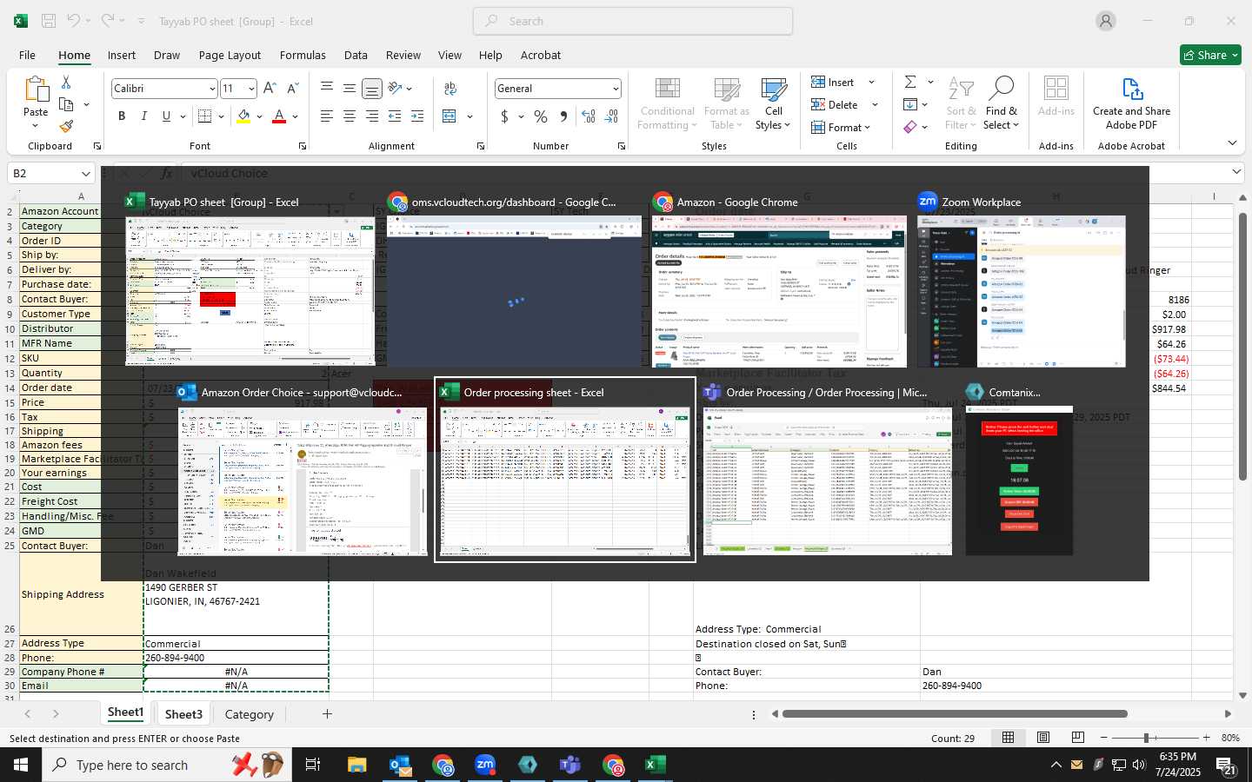Click Create and Share Adobe PDF

[x=1131, y=104]
